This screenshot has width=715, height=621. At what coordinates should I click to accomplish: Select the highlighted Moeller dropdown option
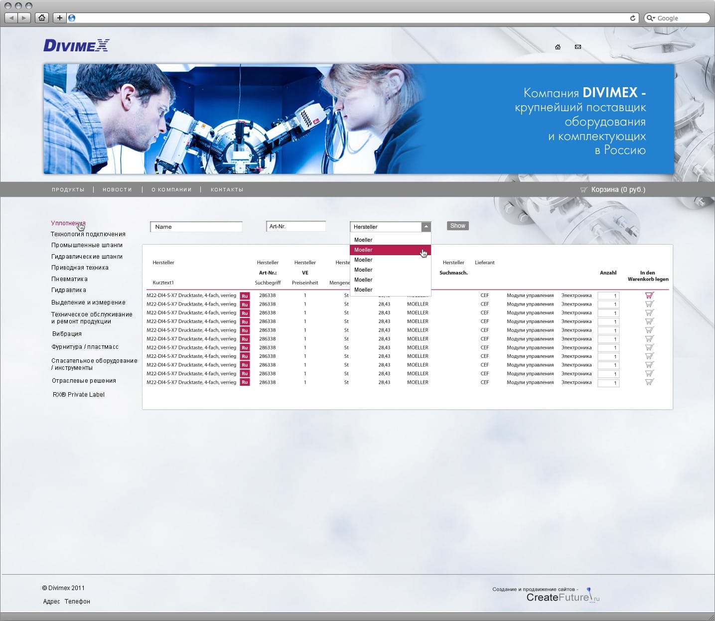tap(390, 250)
